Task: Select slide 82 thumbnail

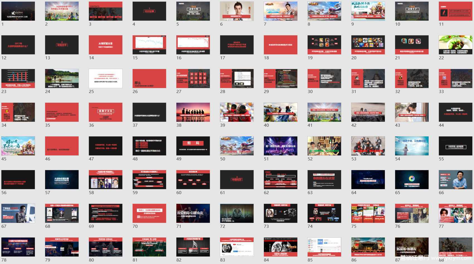Action: [193, 247]
